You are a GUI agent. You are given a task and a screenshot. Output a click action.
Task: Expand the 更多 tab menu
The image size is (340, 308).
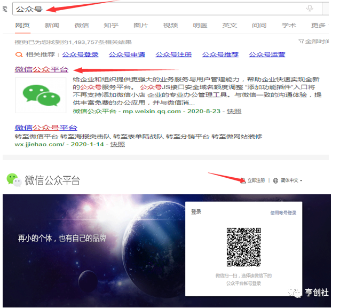coord(320,26)
